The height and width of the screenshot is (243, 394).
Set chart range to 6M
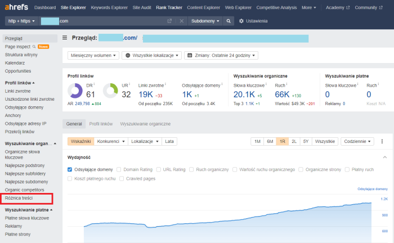coord(270,142)
